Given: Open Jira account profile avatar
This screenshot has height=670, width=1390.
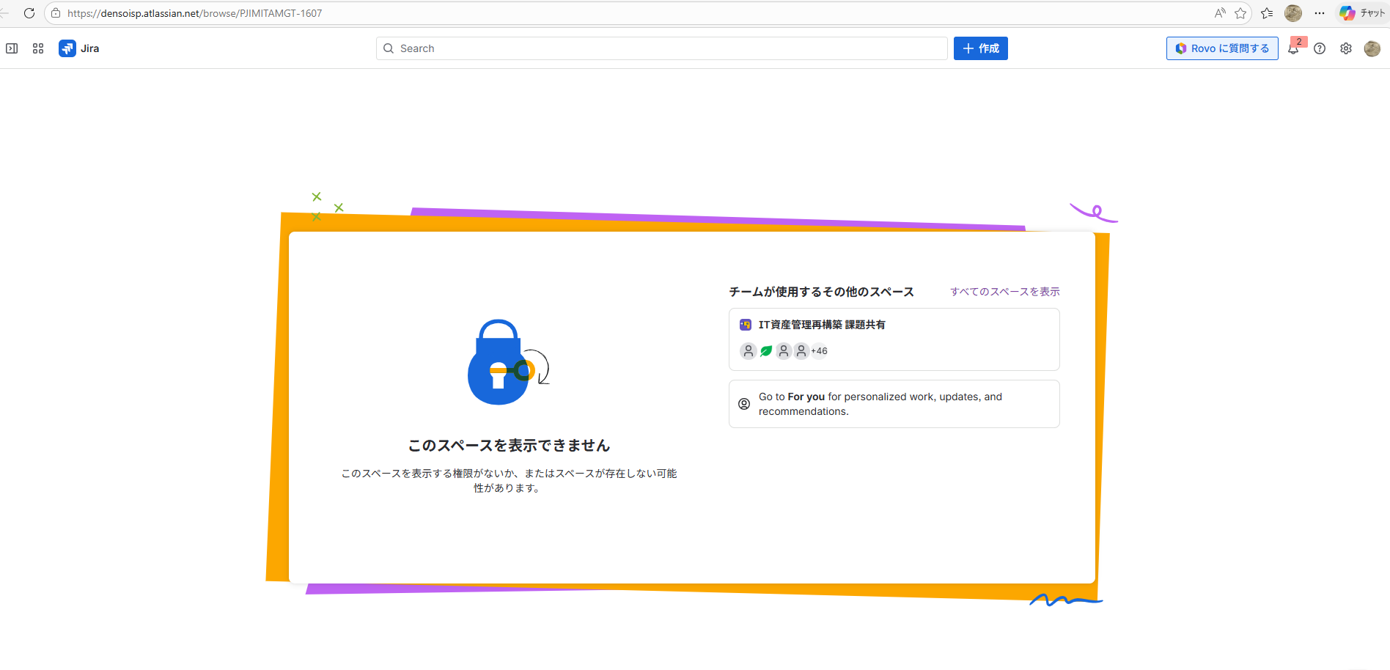Looking at the screenshot, I should pos(1372,48).
